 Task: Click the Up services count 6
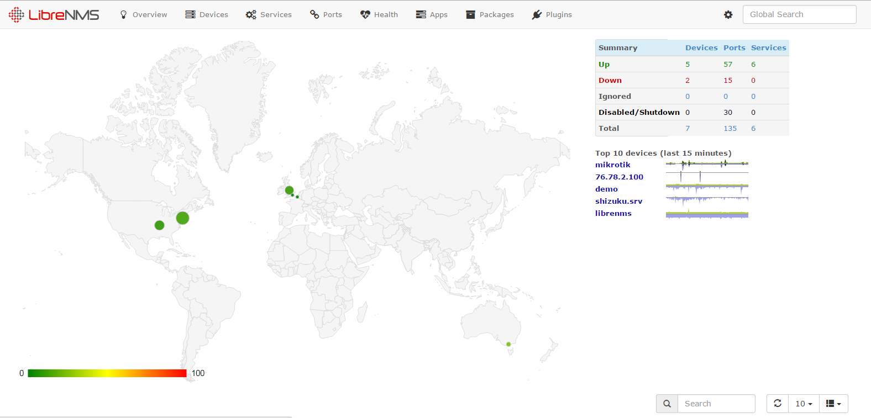point(753,64)
